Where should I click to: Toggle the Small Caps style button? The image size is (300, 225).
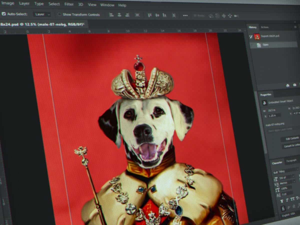pos(297,198)
